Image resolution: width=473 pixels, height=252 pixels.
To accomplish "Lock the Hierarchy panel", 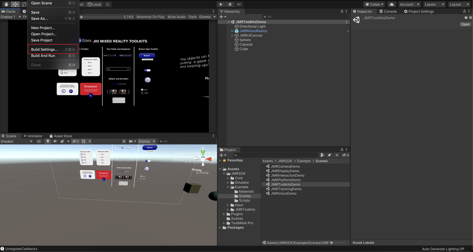I will 342,12.
